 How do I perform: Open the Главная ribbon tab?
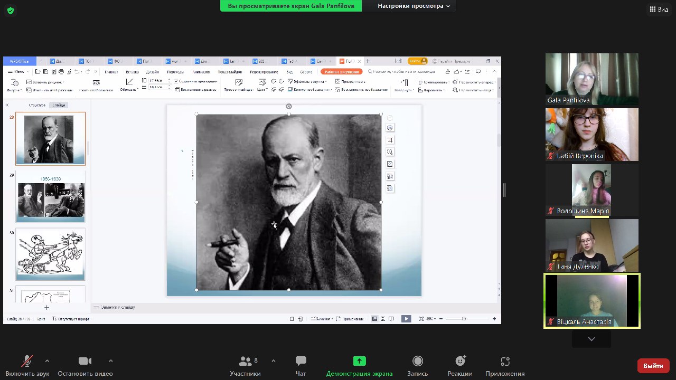click(111, 72)
